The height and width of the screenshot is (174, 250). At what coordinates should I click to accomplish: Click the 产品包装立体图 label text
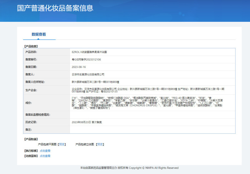tap(85, 144)
